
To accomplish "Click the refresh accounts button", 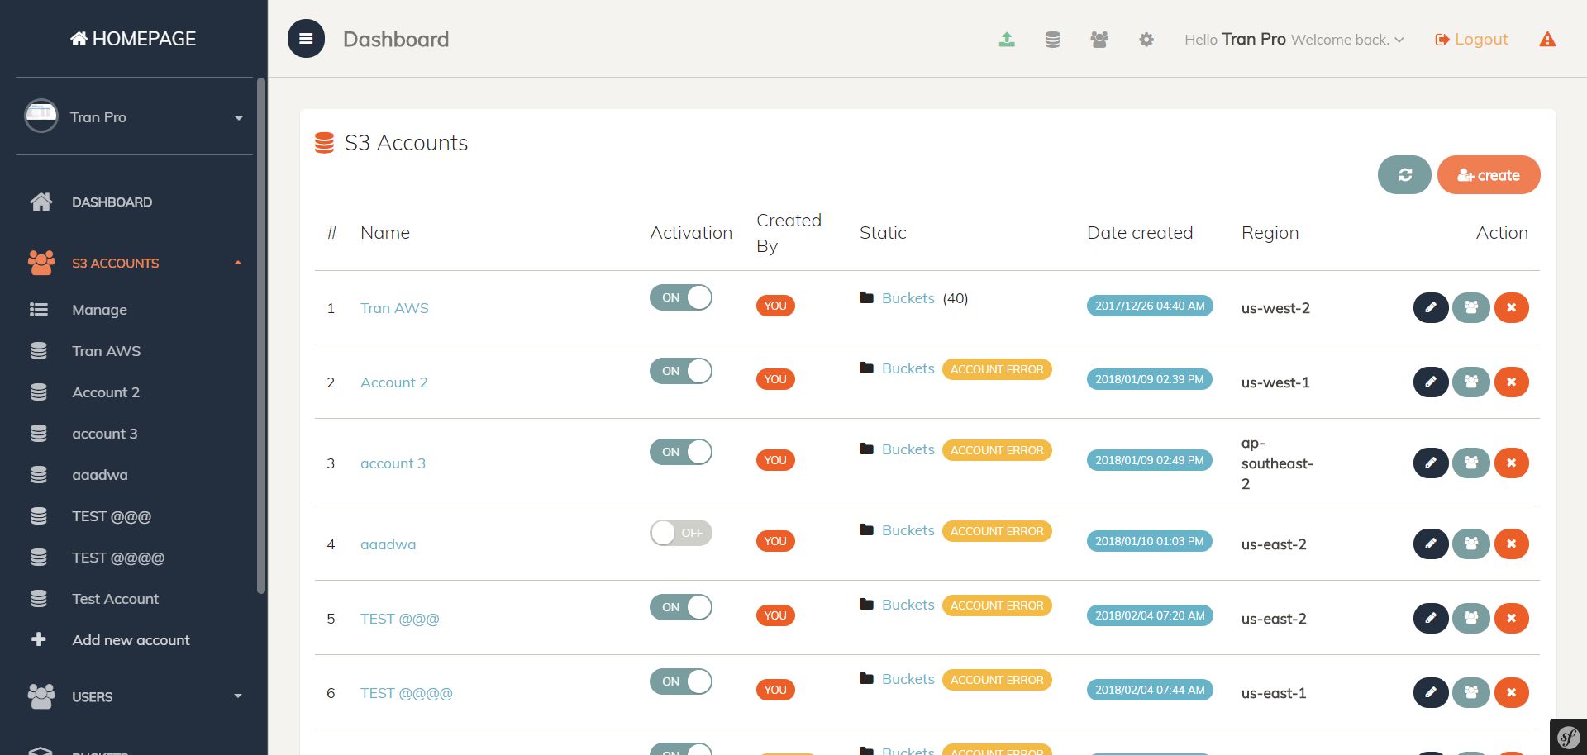I will click(x=1404, y=175).
